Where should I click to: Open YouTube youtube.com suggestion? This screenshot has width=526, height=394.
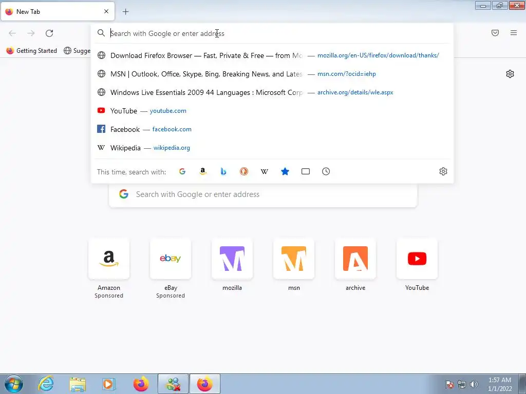tap(272, 111)
